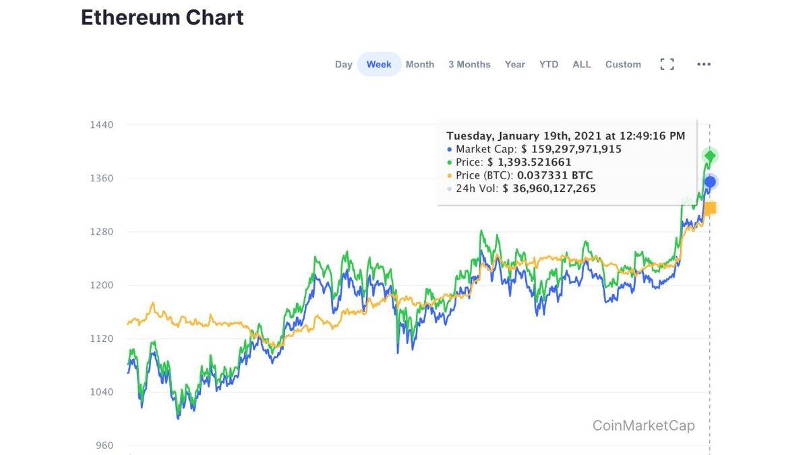This screenshot has width=809, height=455.
Task: Select the blue market cap marker dot
Action: [709, 181]
